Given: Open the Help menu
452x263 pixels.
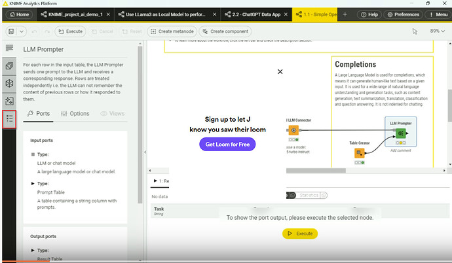Looking at the screenshot, I should (369, 14).
